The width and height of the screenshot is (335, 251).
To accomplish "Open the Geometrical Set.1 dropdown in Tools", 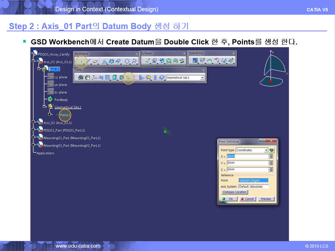I will coord(202,78).
